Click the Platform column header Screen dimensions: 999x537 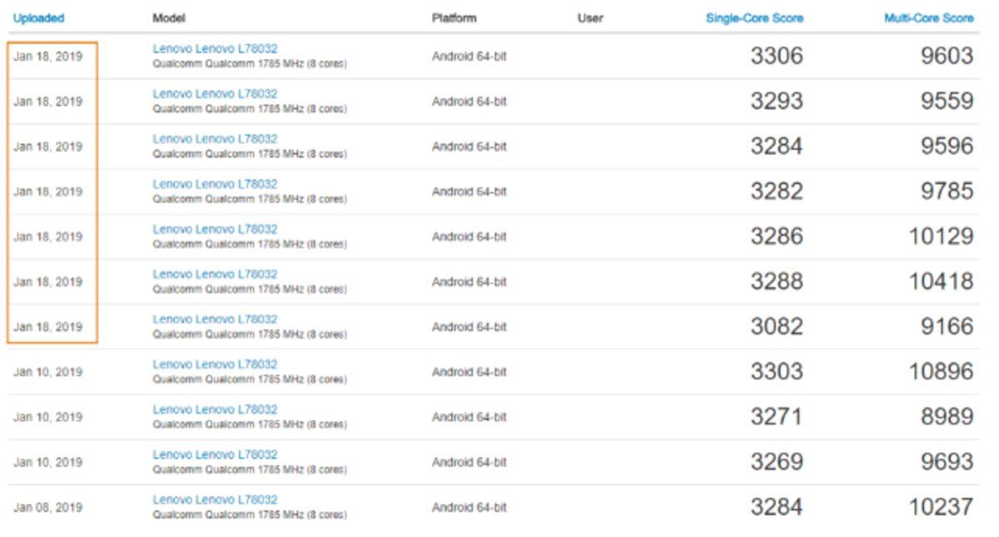(x=454, y=17)
